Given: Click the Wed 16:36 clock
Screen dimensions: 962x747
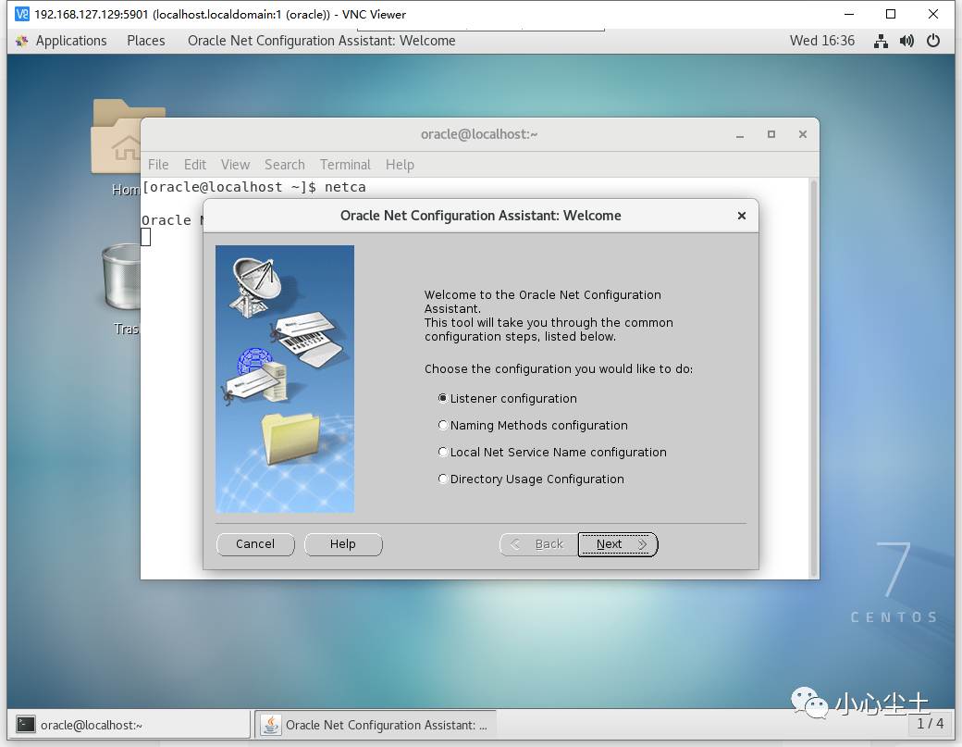Looking at the screenshot, I should 821,41.
